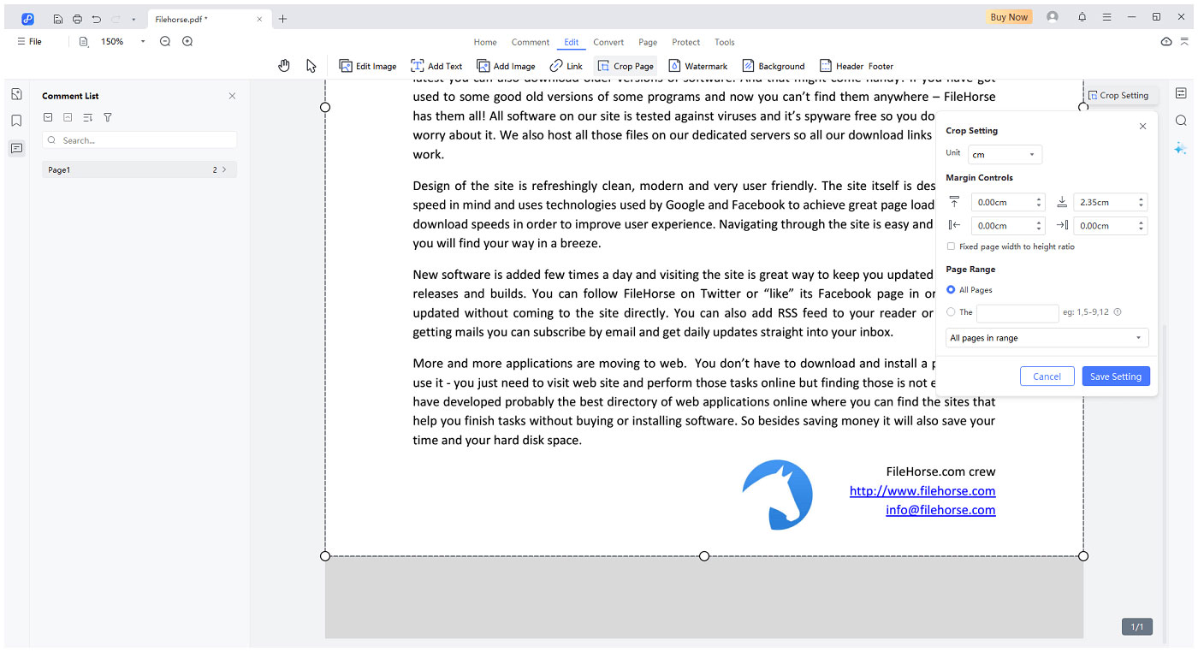Click the Buy Now button
This screenshot has width=1198, height=652.
(x=1009, y=17)
